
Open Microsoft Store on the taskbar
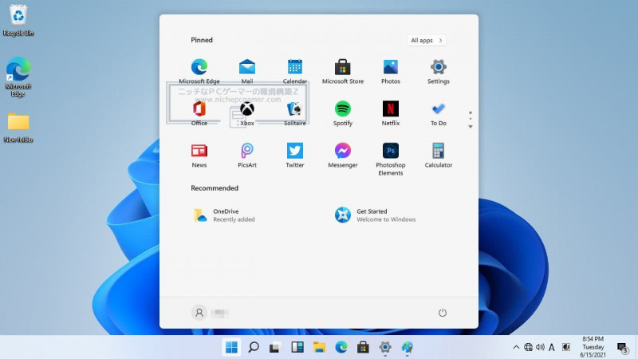tap(363, 347)
